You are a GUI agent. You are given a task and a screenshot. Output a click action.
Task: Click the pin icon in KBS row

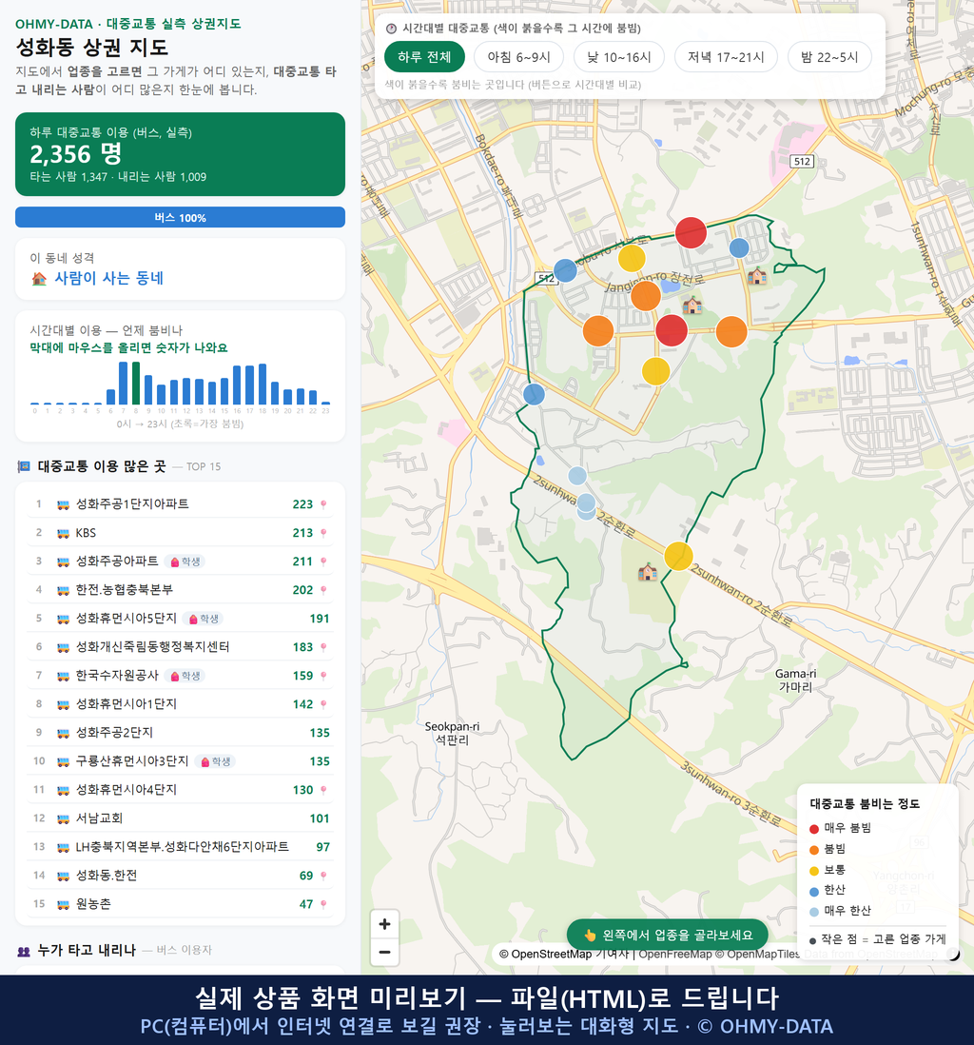pyautogui.click(x=323, y=533)
